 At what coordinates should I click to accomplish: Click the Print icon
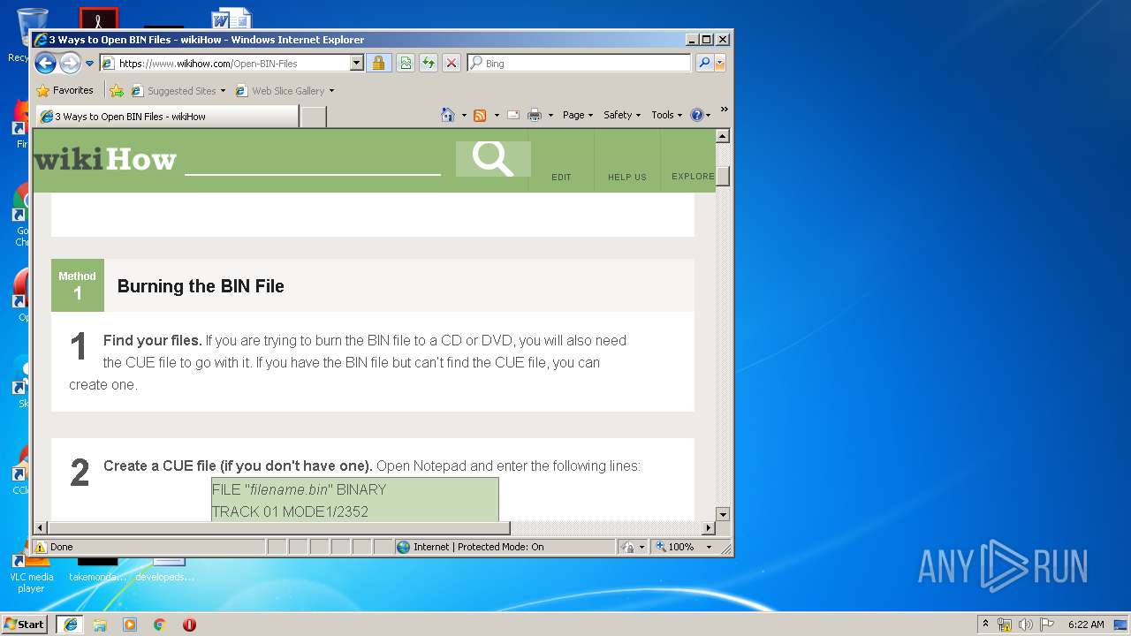[535, 115]
